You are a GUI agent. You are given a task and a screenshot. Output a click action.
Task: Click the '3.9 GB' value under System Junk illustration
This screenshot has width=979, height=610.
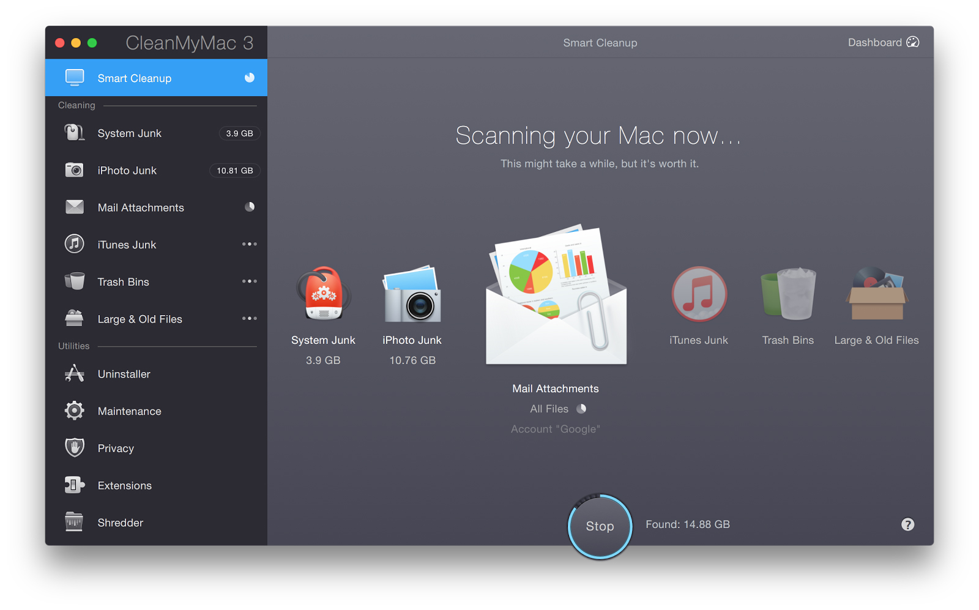click(323, 360)
